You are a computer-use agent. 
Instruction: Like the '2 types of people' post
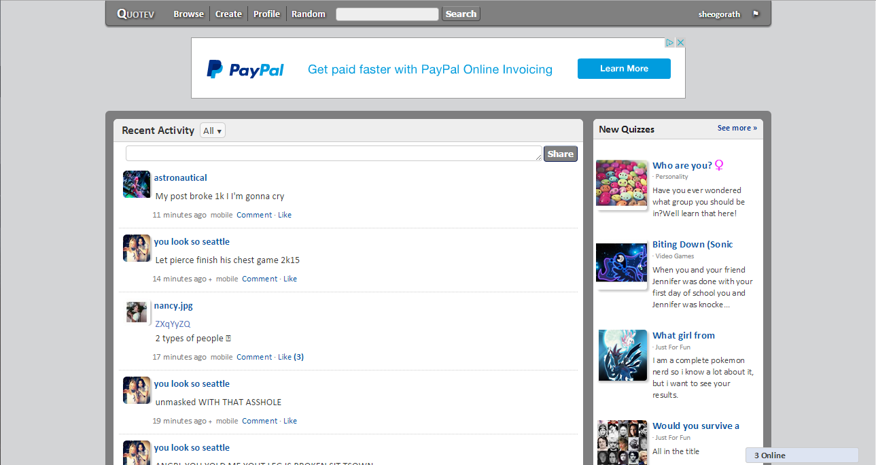[285, 357]
